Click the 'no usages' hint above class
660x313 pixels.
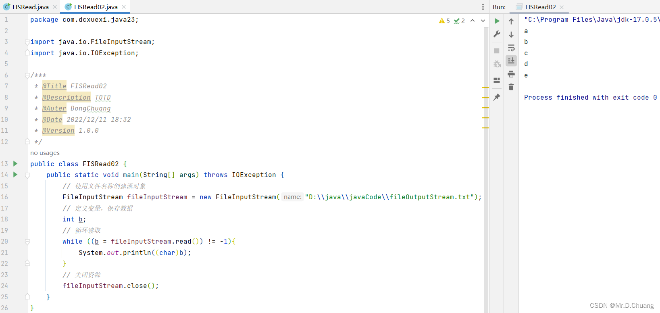pyautogui.click(x=45, y=153)
